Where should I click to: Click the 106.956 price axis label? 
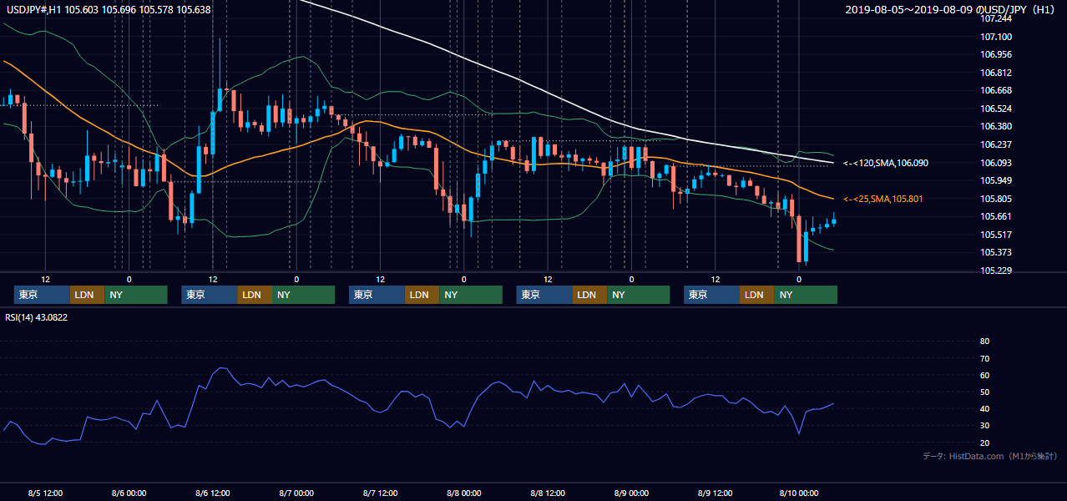point(996,54)
